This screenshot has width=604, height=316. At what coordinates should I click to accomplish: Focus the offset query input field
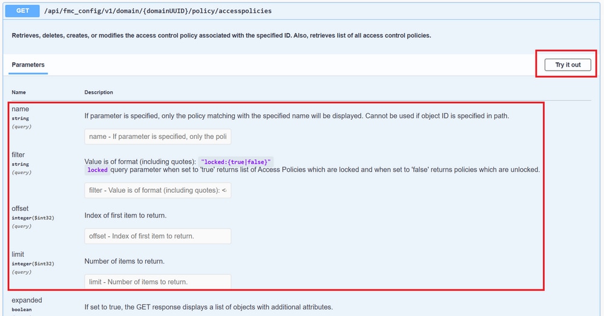coord(157,236)
